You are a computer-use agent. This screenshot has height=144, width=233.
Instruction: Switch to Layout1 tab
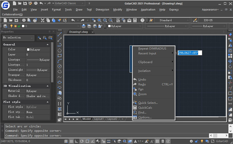pyautogui.click(x=99, y=119)
